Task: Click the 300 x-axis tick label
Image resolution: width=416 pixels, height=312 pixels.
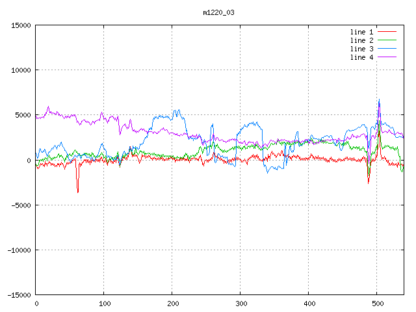Action: point(240,303)
